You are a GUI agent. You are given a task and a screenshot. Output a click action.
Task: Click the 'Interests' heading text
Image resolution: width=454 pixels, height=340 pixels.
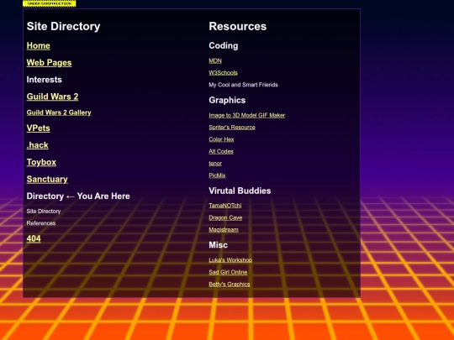44,80
